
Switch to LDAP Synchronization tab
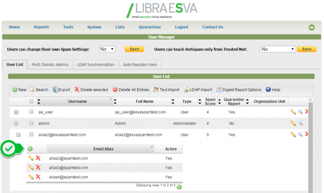coord(96,64)
